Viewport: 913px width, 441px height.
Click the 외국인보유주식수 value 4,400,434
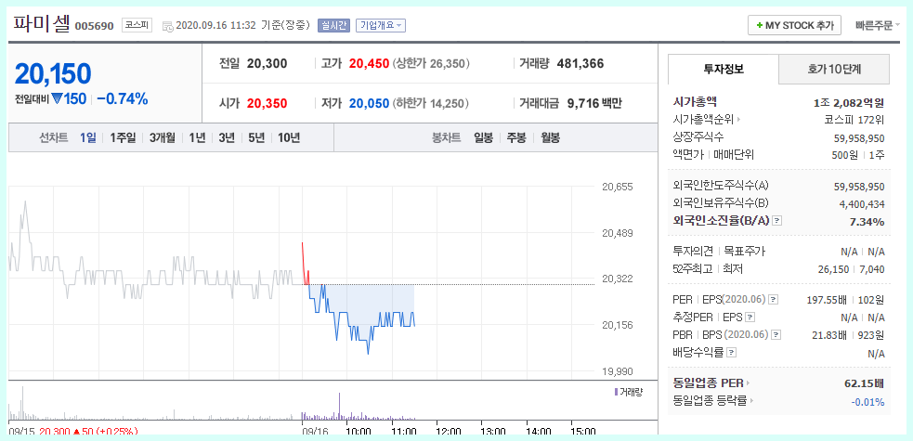coord(862,204)
